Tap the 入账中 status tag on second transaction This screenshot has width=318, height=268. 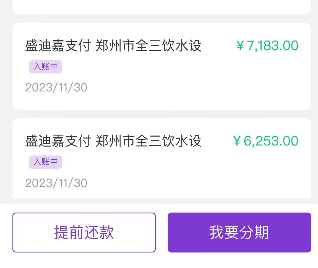coord(45,162)
